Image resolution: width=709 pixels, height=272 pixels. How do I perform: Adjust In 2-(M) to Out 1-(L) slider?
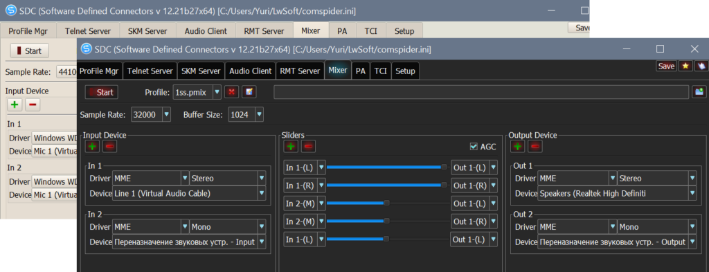click(386, 203)
